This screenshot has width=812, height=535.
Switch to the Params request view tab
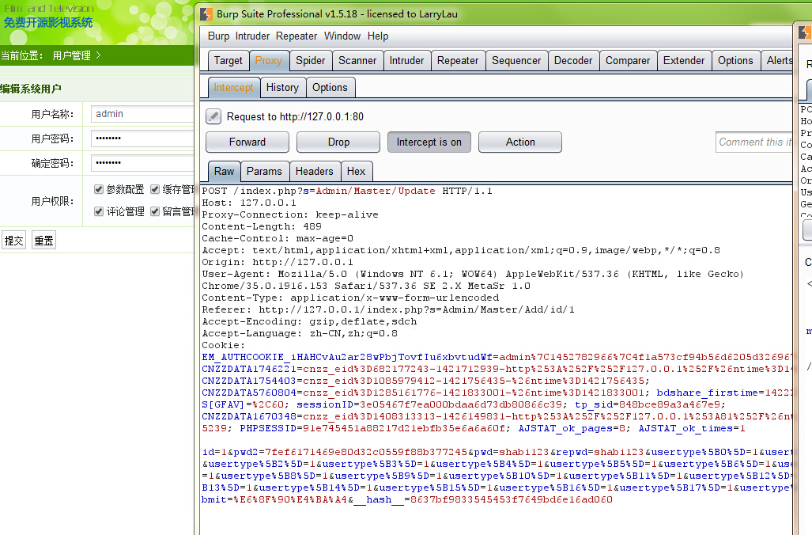click(x=264, y=172)
